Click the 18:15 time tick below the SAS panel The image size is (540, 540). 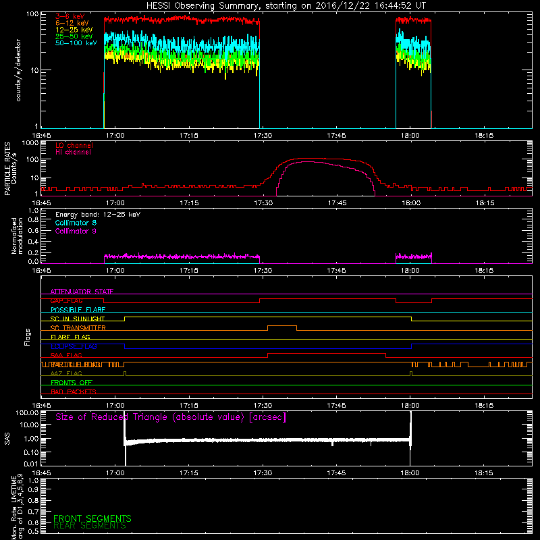coord(484,473)
